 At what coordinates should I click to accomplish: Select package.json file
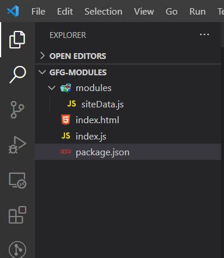point(128,152)
